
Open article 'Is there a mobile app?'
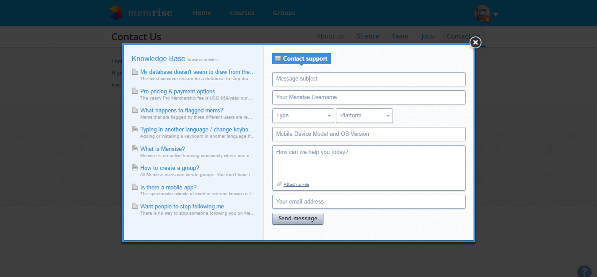[x=169, y=187]
